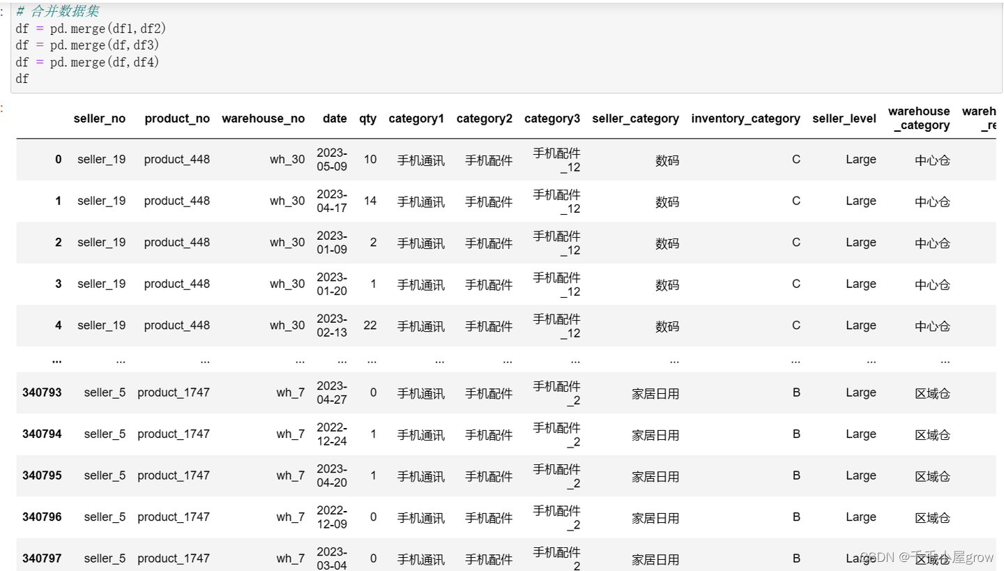The width and height of the screenshot is (1004, 571).
Task: Select the warehouse_no column header
Action: pyautogui.click(x=264, y=119)
